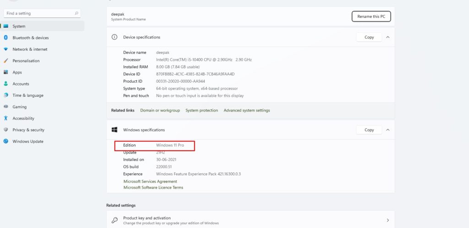The image size is (469, 228).
Task: Open Product key and activation chevron
Action: point(388,220)
